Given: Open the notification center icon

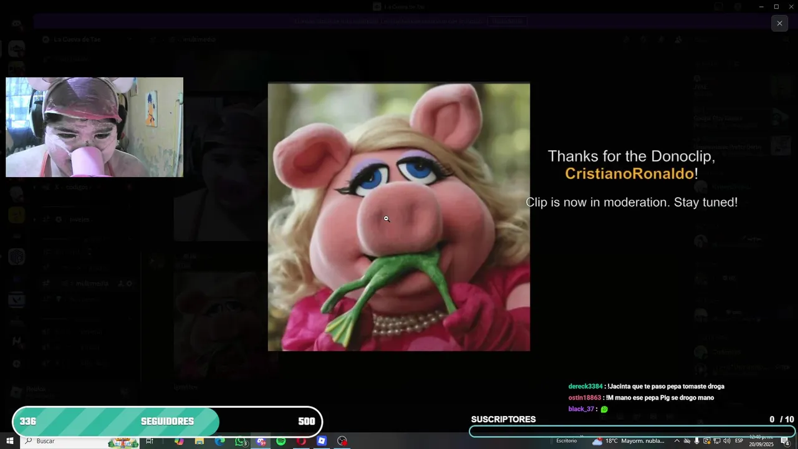Looking at the screenshot, I should [786, 441].
